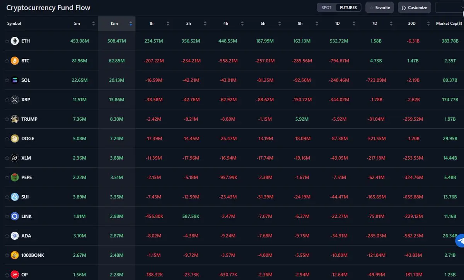Click the PEPE coin logo

pos(15,177)
